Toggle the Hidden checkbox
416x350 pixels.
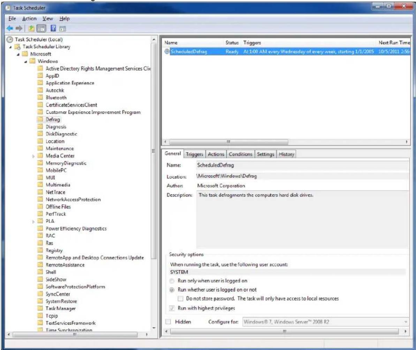[x=168, y=322]
